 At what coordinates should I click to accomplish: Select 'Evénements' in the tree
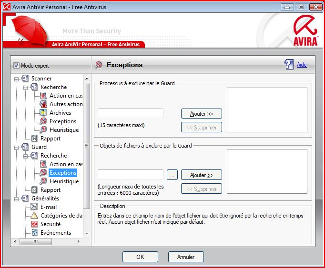point(56,233)
